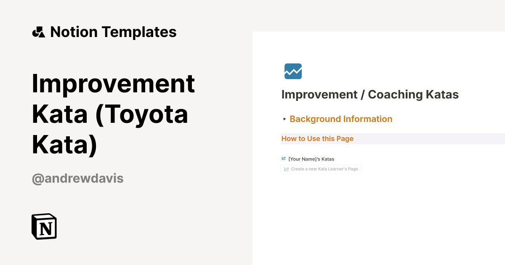505x265 pixels.
Task: Click the Improvement / Coaching Katas page title
Action: click(369, 94)
